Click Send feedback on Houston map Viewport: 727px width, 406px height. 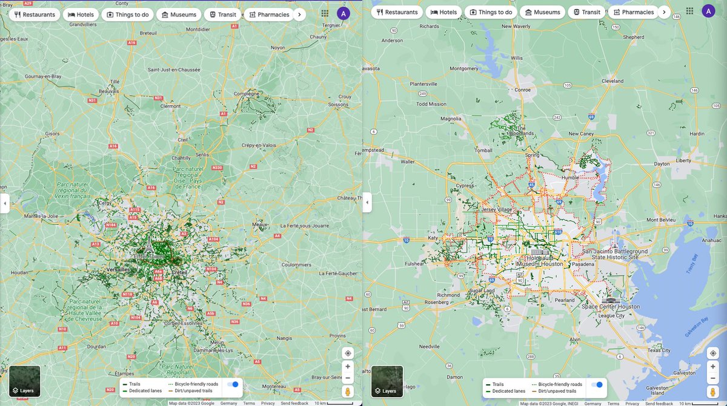click(x=659, y=403)
